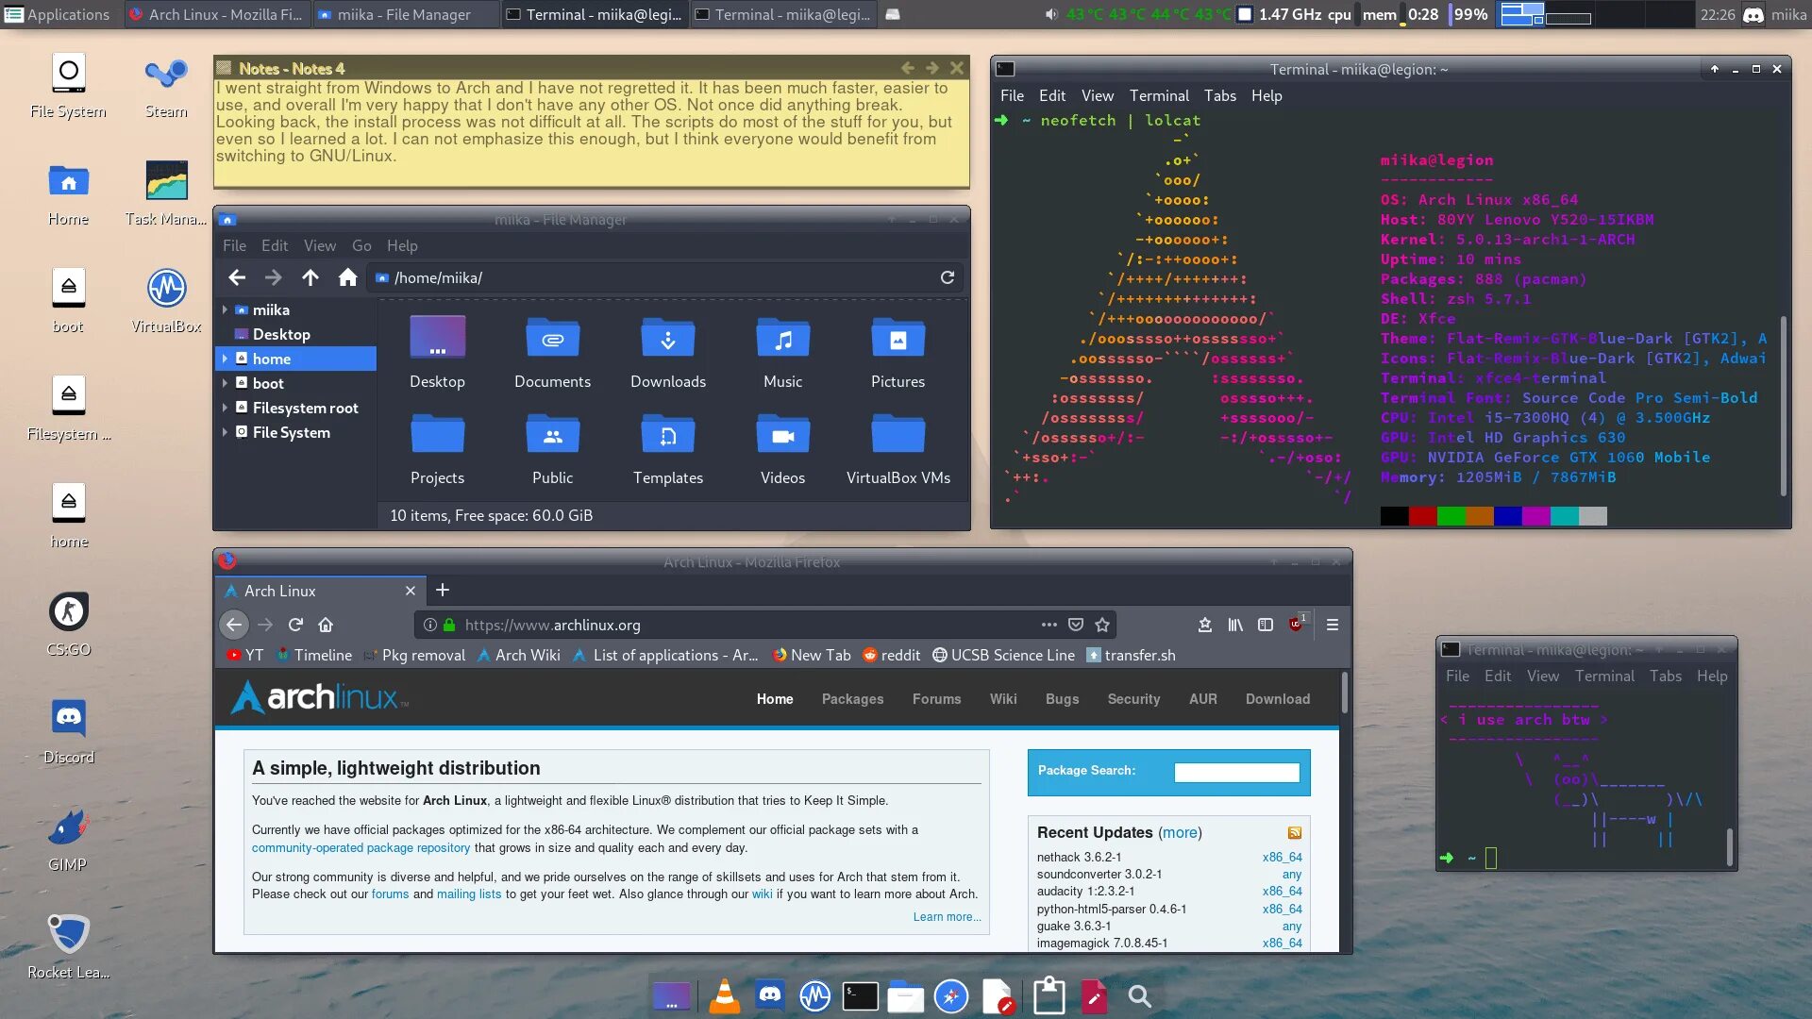Open the Templates folder

[668, 449]
